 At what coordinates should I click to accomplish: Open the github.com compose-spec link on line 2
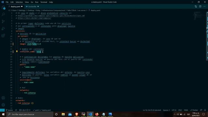51,16
